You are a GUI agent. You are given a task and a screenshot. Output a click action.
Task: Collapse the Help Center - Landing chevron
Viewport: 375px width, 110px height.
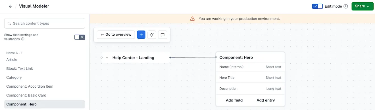[107, 57]
